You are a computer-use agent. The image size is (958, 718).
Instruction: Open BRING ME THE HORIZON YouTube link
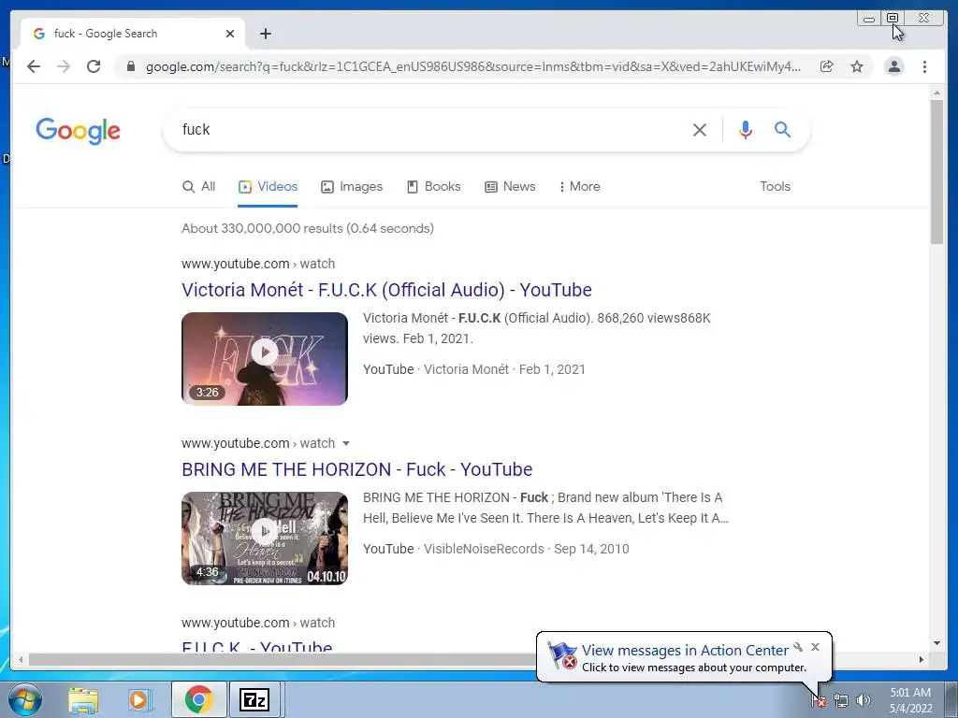tap(356, 469)
